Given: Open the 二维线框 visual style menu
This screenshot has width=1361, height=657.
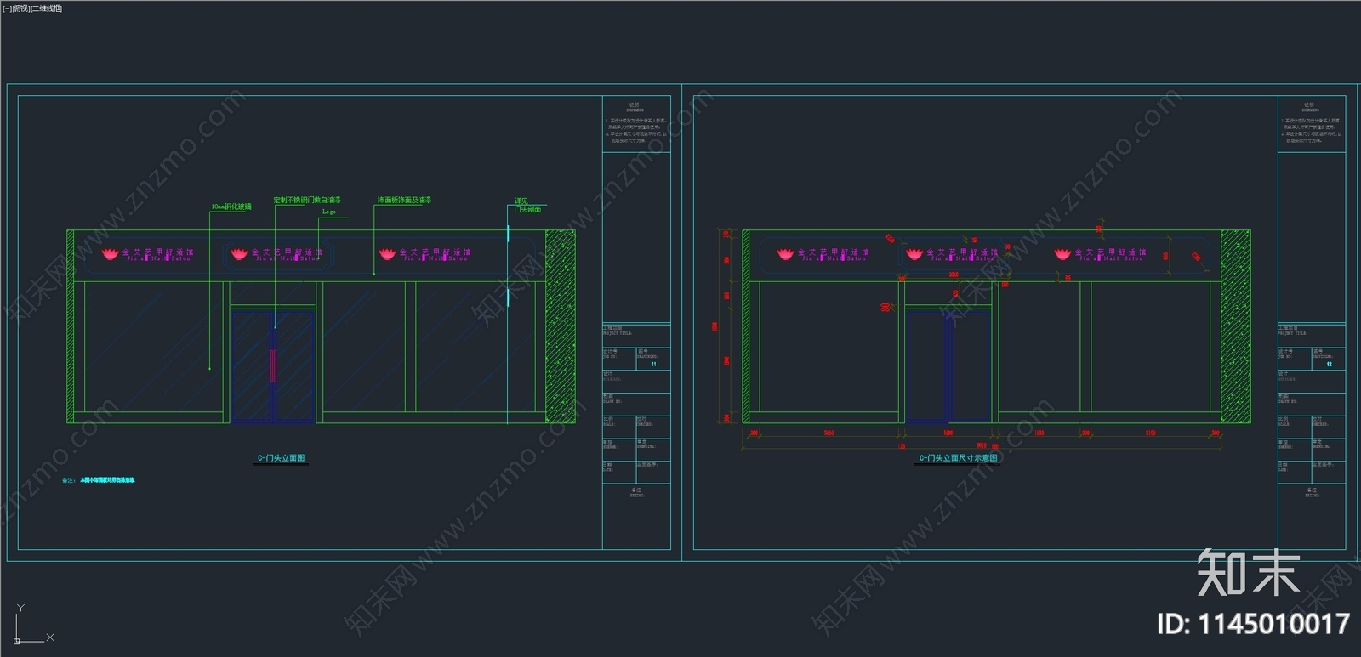Looking at the screenshot, I should (x=47, y=8).
